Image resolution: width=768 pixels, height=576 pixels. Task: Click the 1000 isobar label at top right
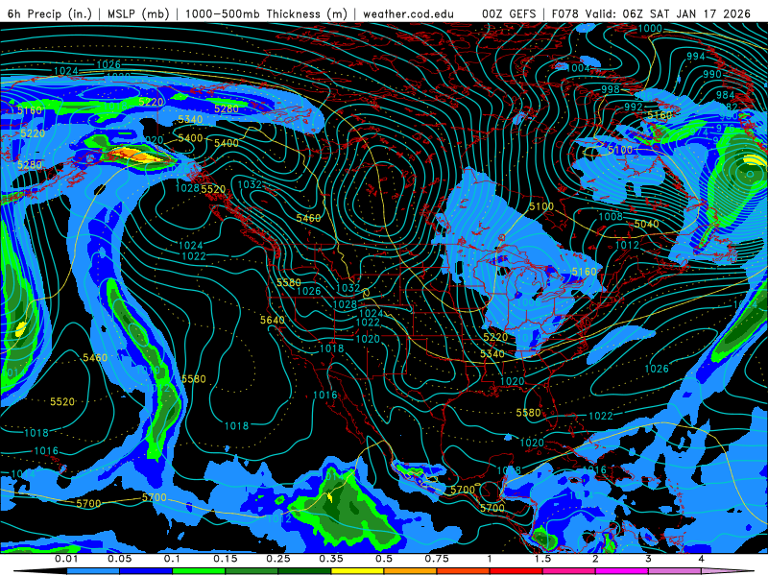tap(650, 29)
